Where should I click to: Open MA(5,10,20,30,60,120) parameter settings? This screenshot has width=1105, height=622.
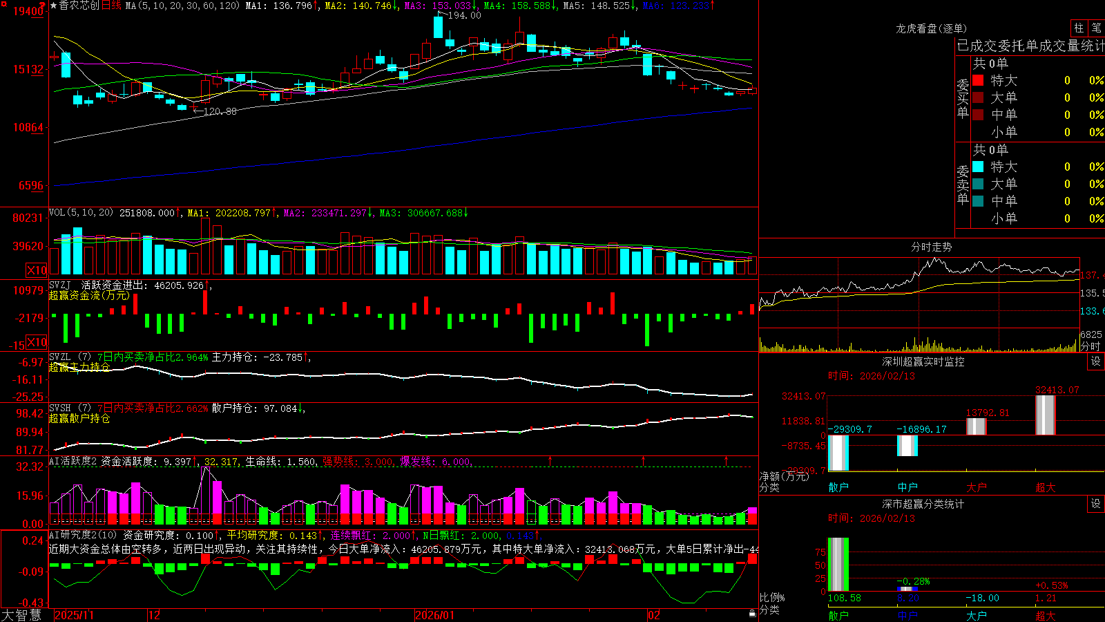point(182,6)
